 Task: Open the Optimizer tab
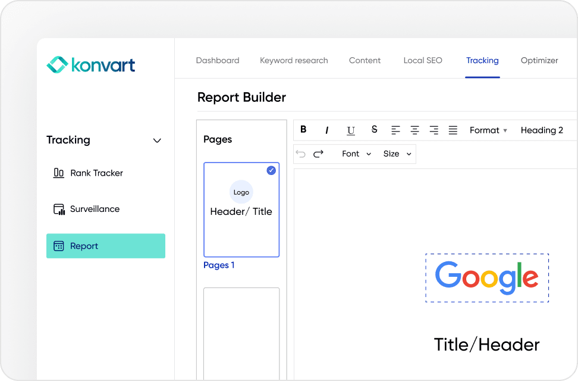[539, 60]
